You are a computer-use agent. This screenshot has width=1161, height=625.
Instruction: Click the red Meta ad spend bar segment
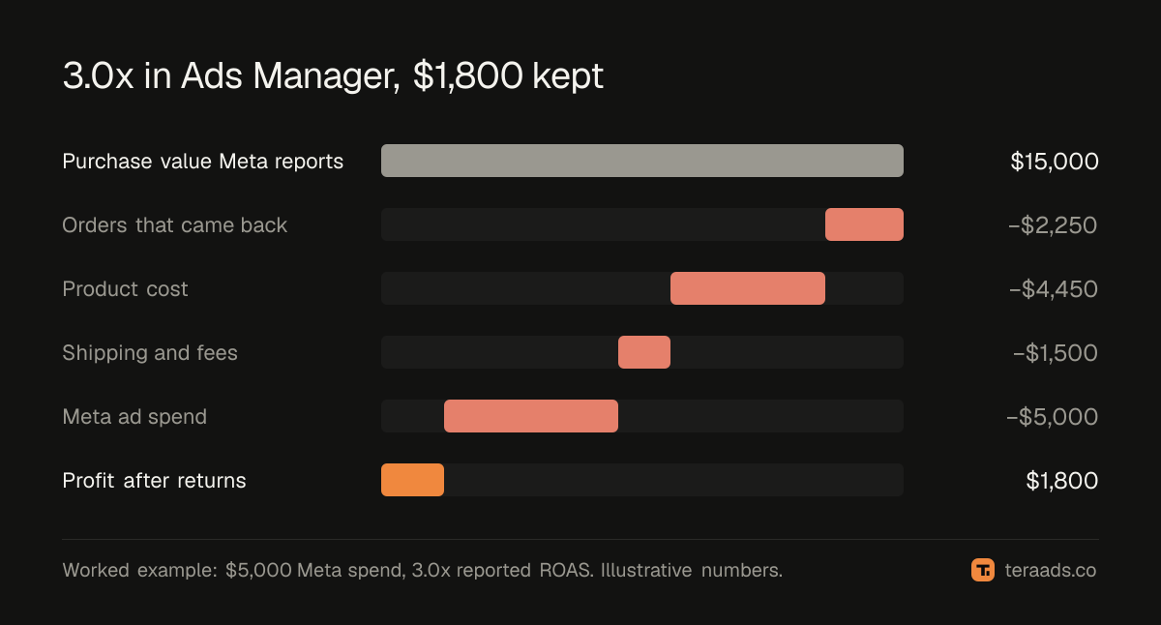531,416
